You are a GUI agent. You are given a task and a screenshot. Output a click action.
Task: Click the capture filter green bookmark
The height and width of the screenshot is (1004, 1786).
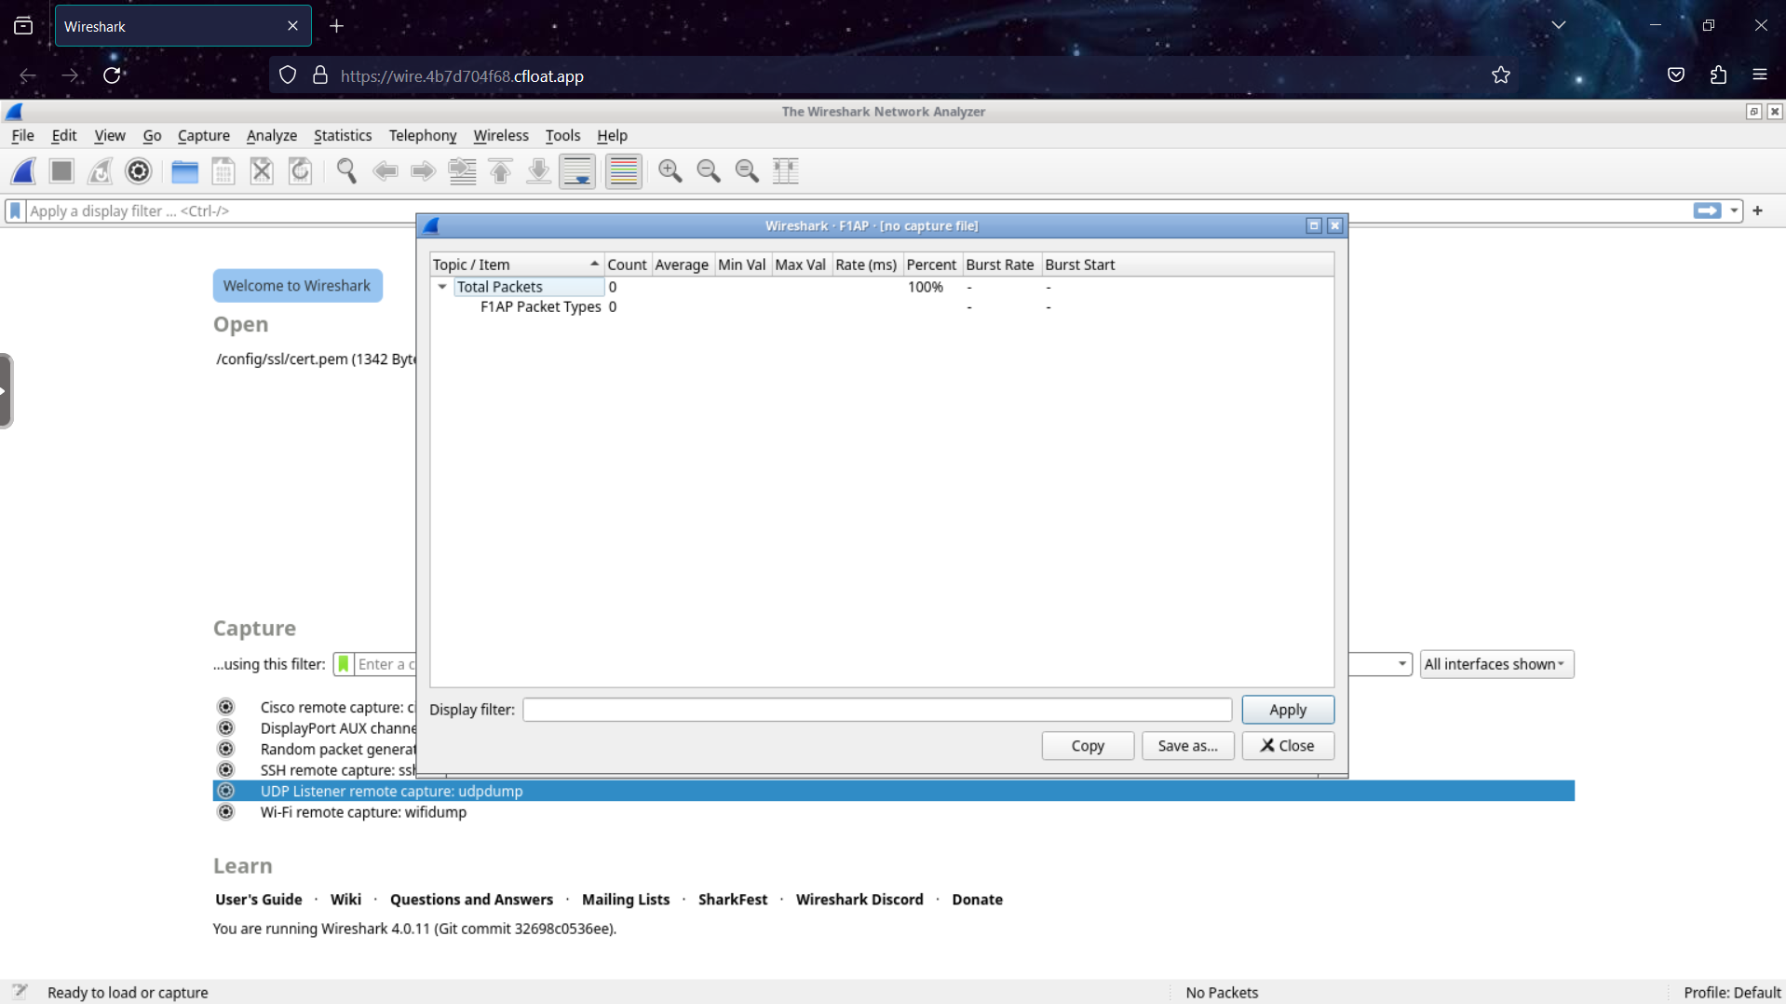point(344,664)
